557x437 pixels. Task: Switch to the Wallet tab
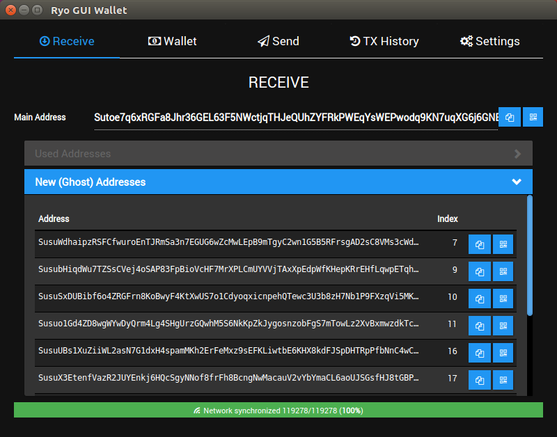point(172,41)
